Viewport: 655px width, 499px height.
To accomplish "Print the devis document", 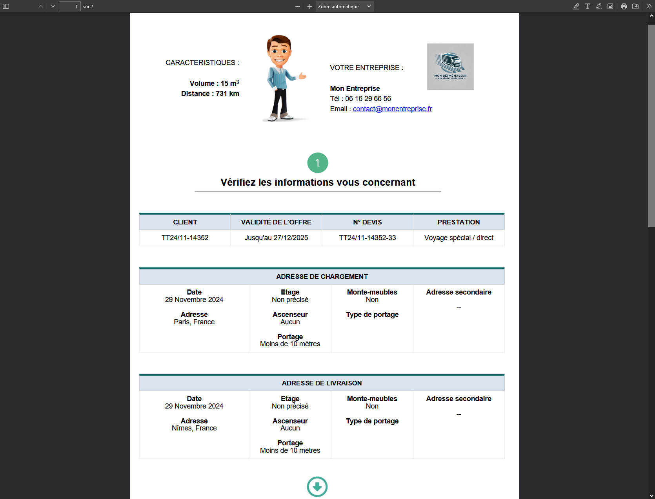I will tap(624, 6).
